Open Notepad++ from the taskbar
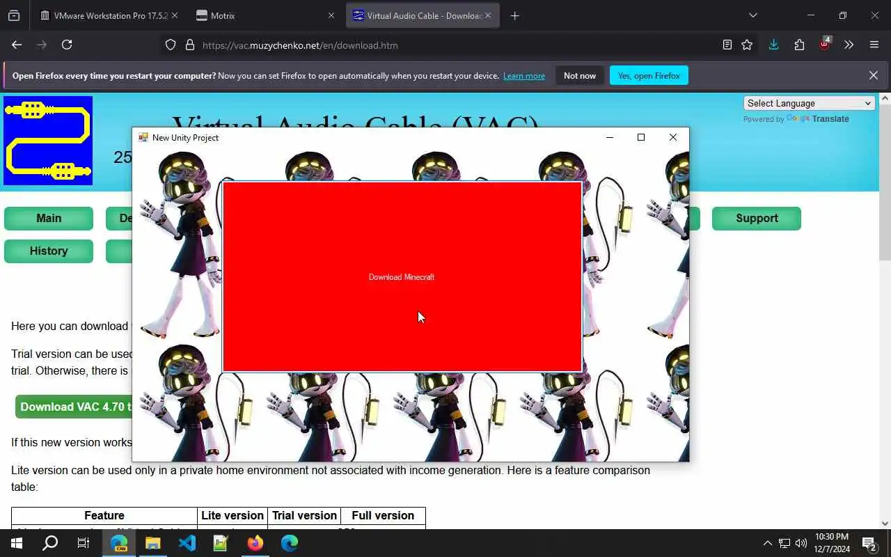Viewport: 891px width, 557px height. coord(221,543)
